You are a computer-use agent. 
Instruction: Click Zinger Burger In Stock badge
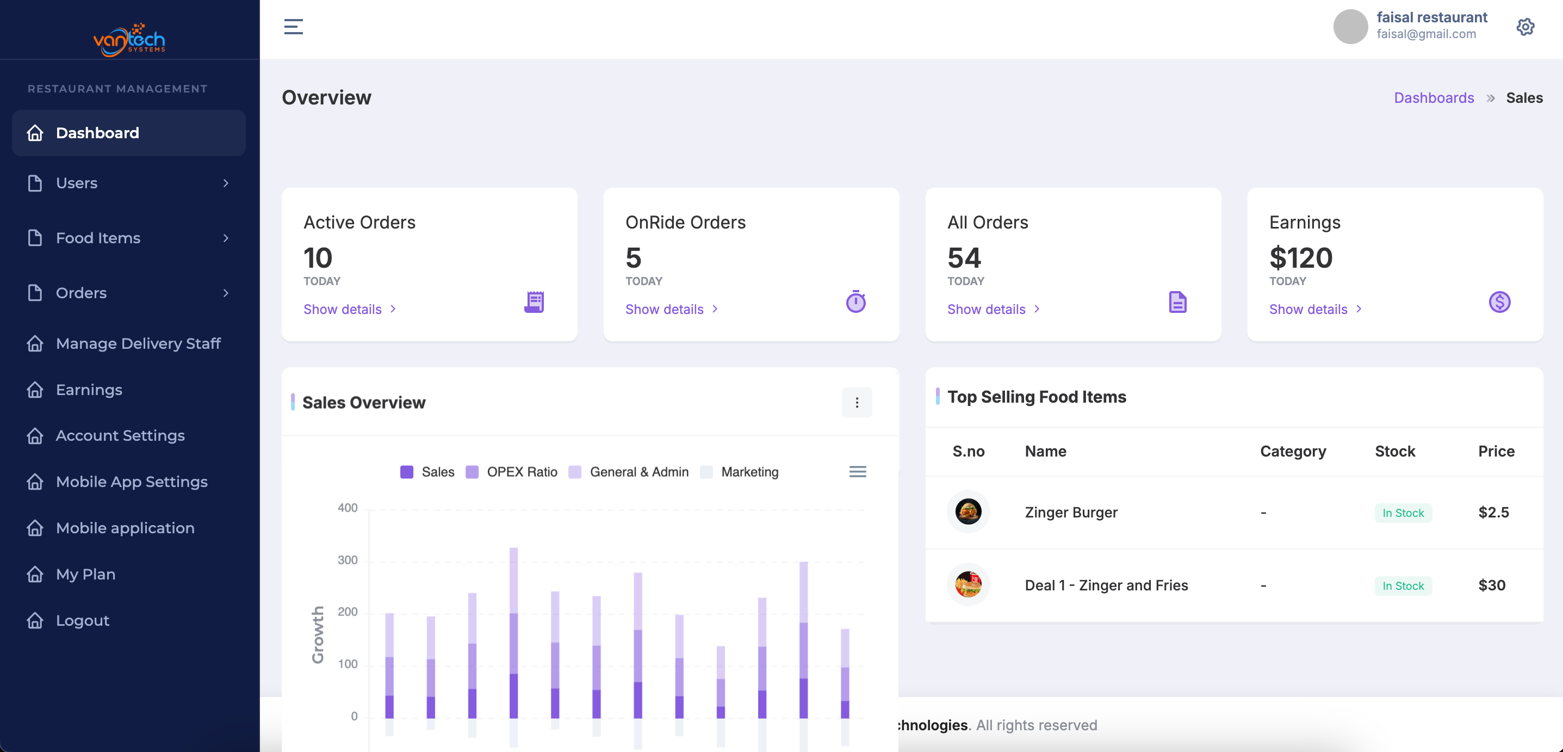1403,513
